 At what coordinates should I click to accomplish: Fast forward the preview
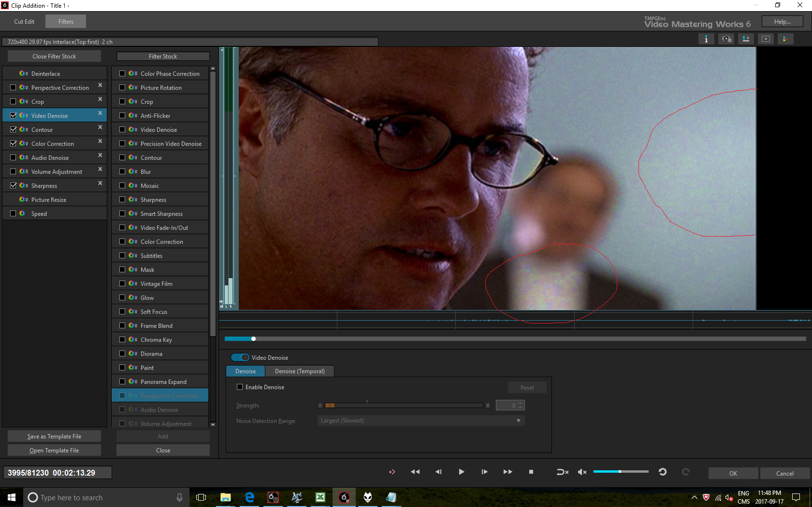click(507, 472)
